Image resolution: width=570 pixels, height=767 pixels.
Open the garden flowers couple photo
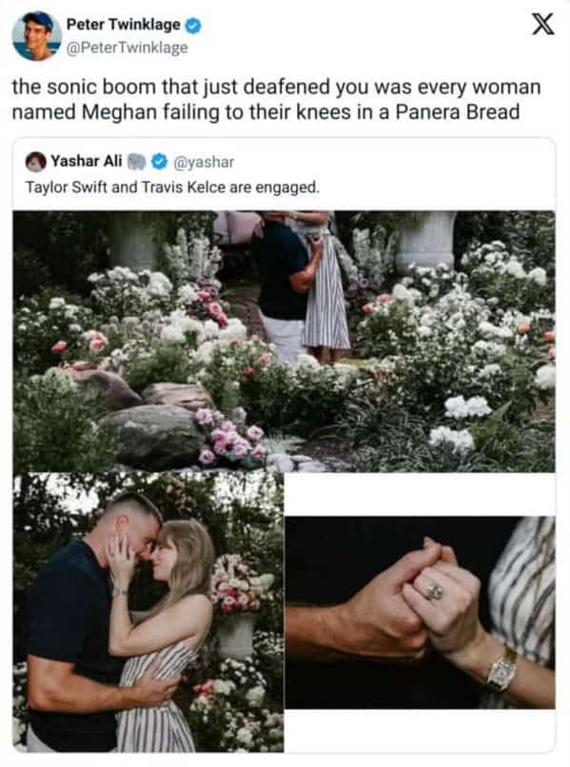(285, 342)
